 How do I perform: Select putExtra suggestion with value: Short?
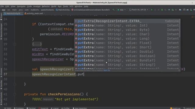(x=127, y=47)
